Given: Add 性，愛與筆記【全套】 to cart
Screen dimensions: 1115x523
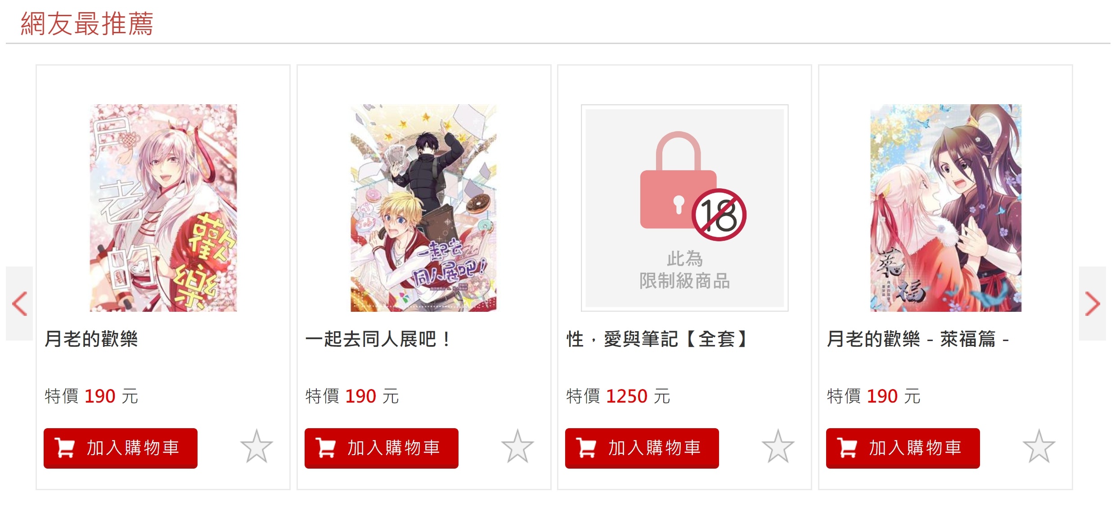Looking at the screenshot, I should click(x=642, y=448).
